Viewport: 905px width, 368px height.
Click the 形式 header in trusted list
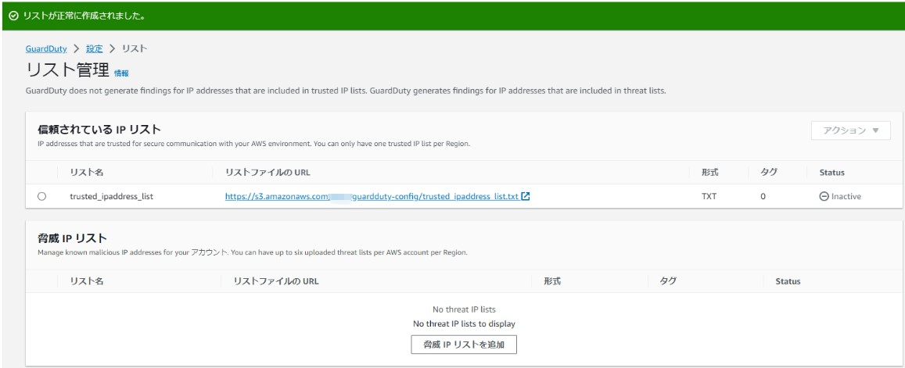coord(709,173)
